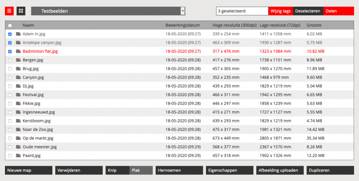Click file icon beside Oude meester.jpg

point(18,147)
